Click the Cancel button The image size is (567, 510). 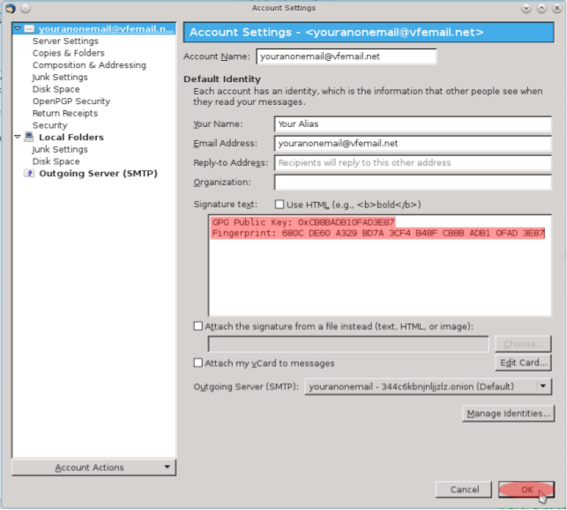tap(464, 489)
